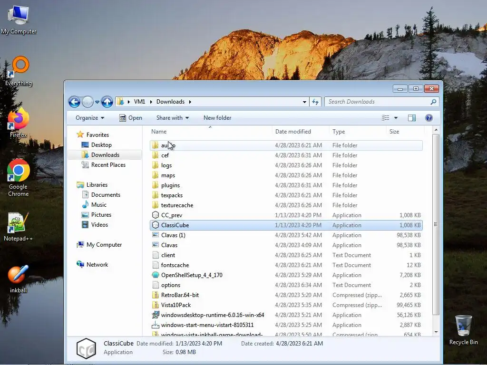Click the scroll down arrow of file list
This screenshot has width=487, height=365.
(x=436, y=332)
